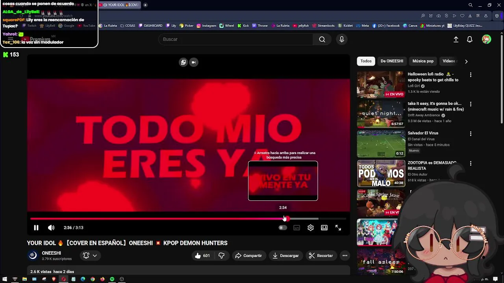Switch to the YOUR IDOL browser tab
The width and height of the screenshot is (504, 283).
(x=120, y=5)
